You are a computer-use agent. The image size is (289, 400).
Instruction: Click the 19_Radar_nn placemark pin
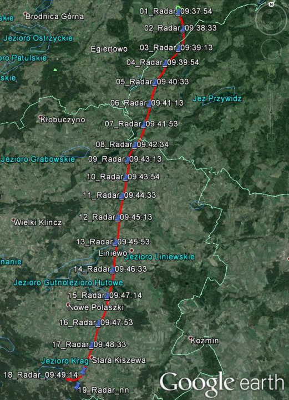pyautogui.click(x=77, y=386)
